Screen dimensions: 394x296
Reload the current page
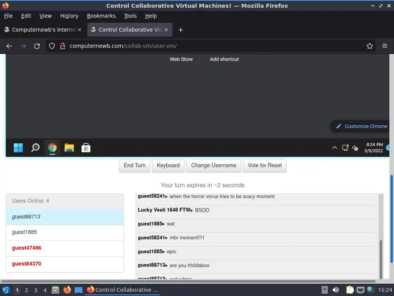coord(37,46)
